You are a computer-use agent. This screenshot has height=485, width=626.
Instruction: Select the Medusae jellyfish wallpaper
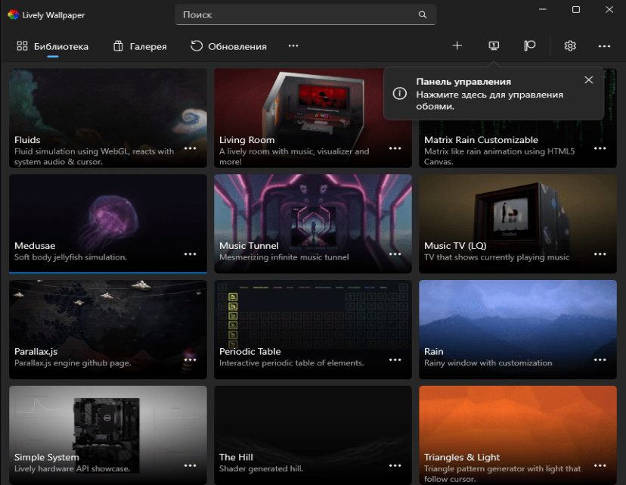click(108, 224)
